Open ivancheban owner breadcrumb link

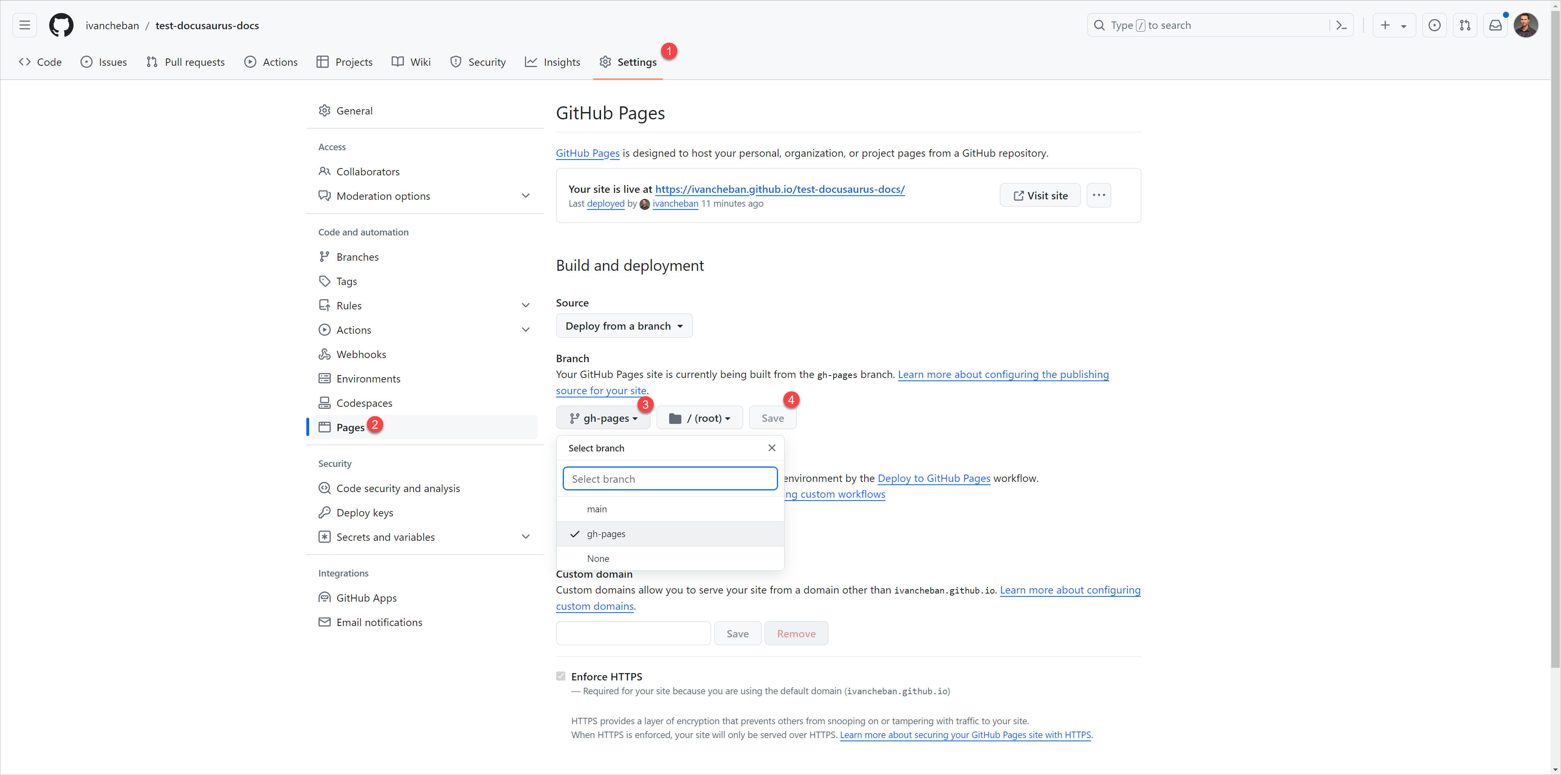coord(112,26)
